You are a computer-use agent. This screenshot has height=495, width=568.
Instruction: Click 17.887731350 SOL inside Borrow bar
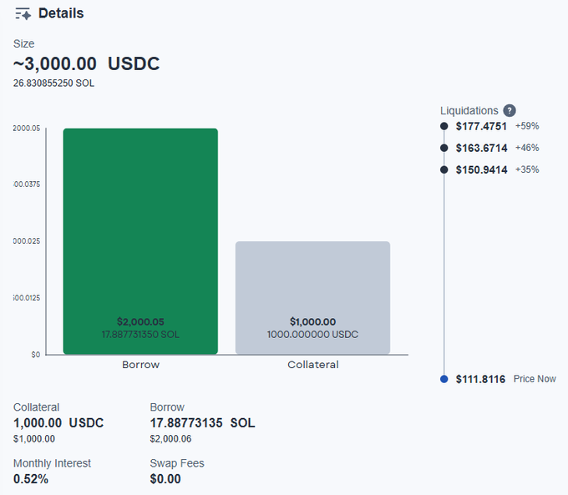coord(140,334)
